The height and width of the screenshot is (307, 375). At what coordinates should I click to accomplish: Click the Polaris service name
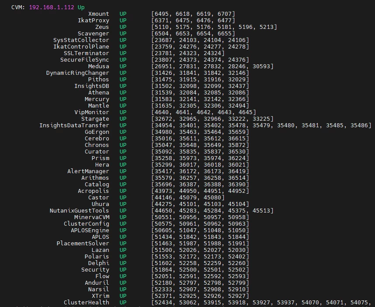97,257
